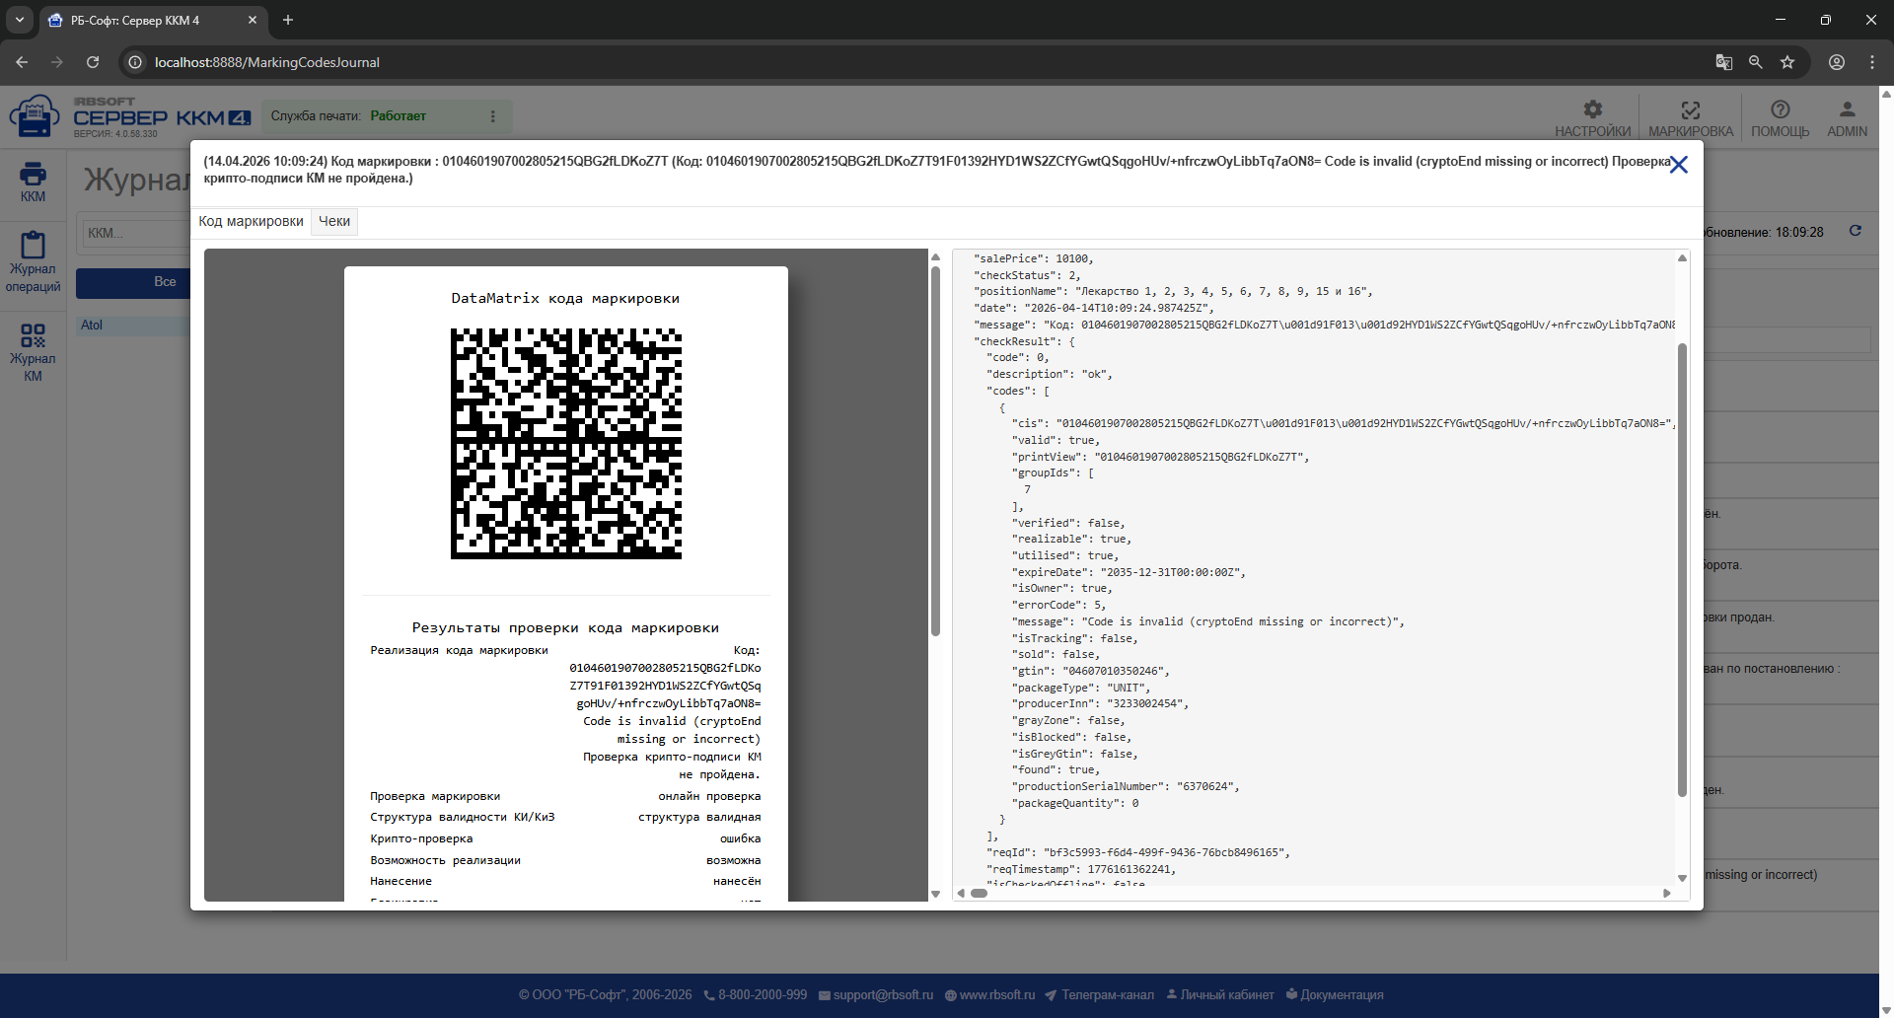1894x1018 pixels.
Task: Open the tab search dropdown arrow
Action: pos(20,20)
